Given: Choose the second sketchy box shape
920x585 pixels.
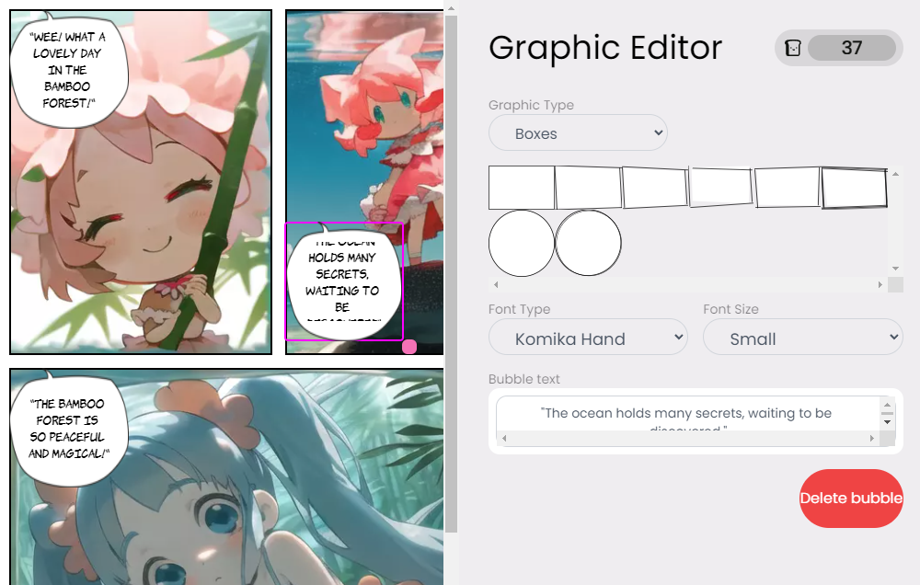Looking at the screenshot, I should tap(588, 188).
